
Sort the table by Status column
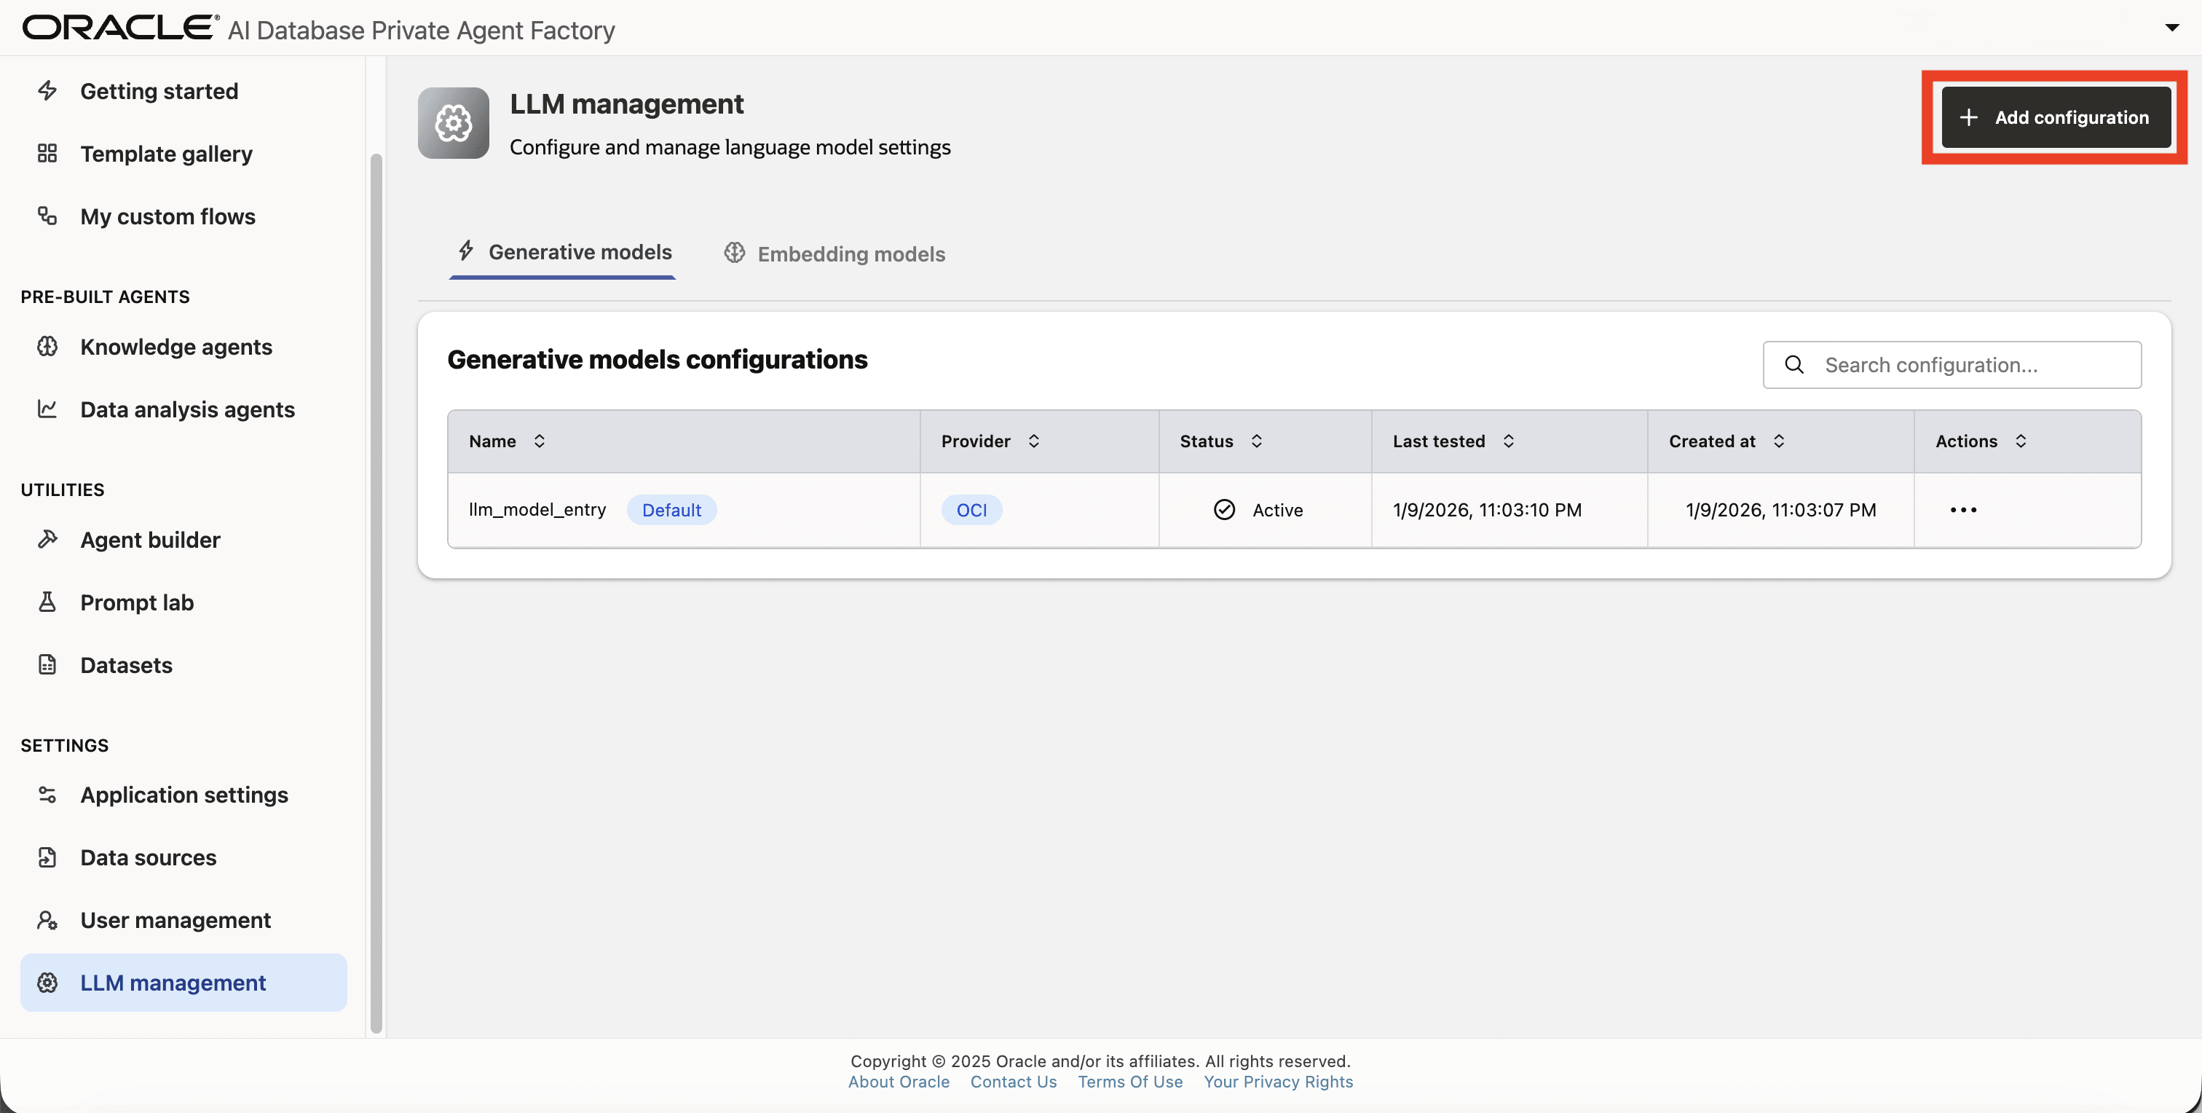coord(1257,441)
